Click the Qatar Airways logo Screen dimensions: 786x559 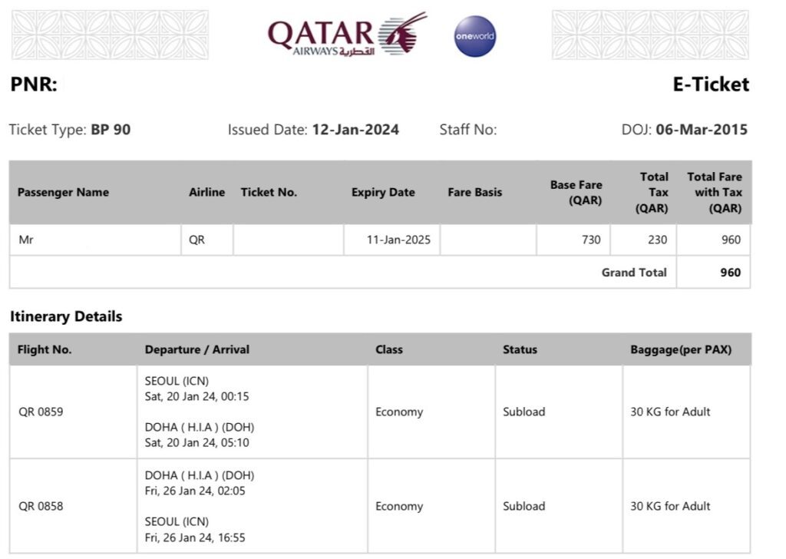(x=347, y=34)
